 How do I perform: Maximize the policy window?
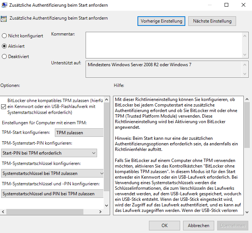[x=226, y=5]
